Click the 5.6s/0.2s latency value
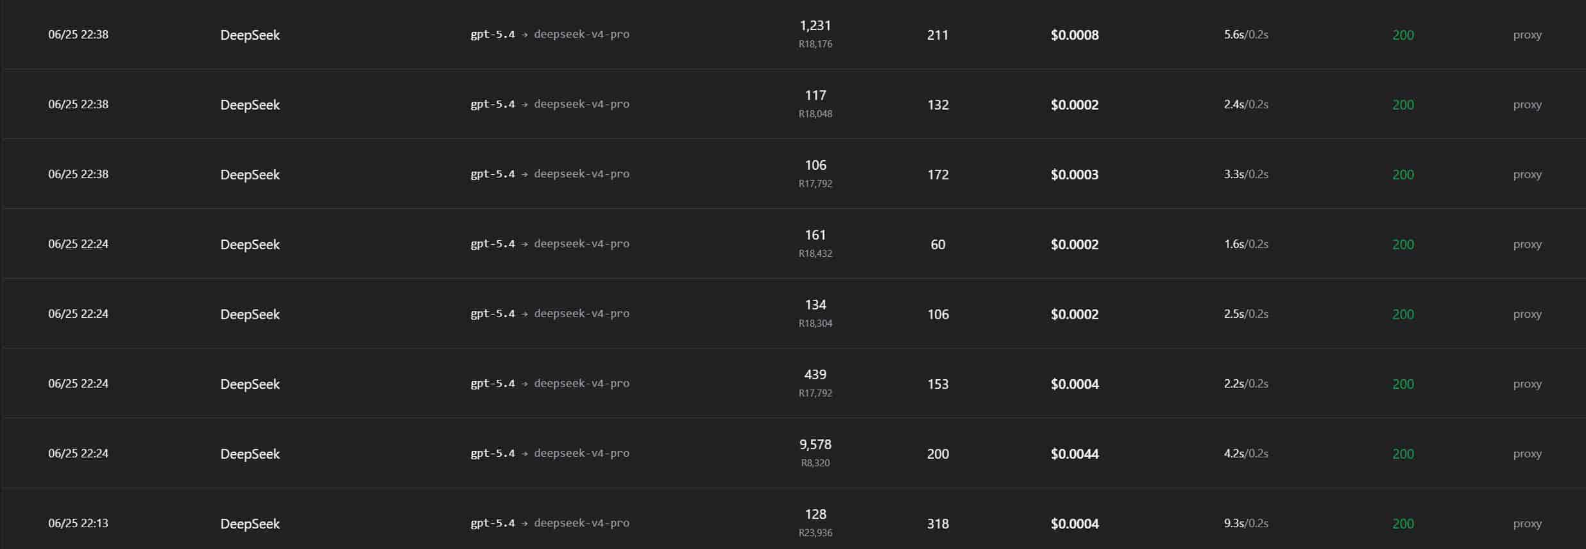Screen dimensions: 1586x549 [1246, 35]
